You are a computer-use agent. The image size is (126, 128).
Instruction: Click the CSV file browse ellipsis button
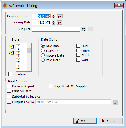(116, 102)
